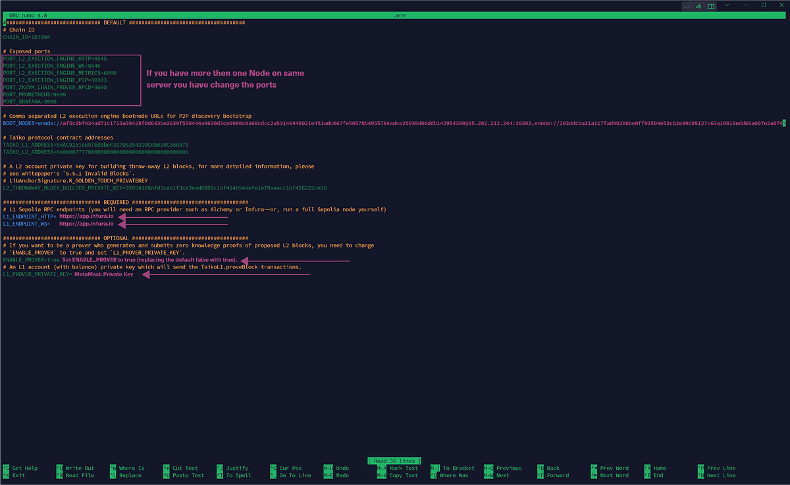Click the 'Read 36 lines' status message
The height and width of the screenshot is (485, 790).
(x=394, y=461)
